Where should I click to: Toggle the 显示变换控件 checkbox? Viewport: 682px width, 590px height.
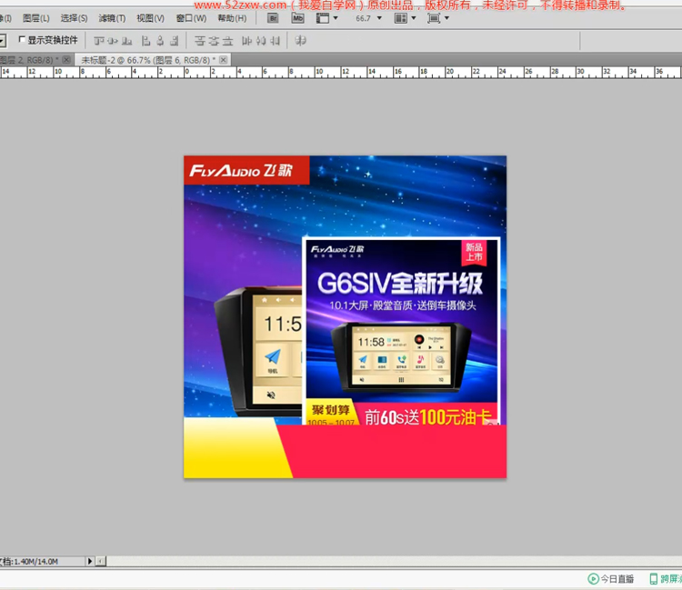pos(22,40)
